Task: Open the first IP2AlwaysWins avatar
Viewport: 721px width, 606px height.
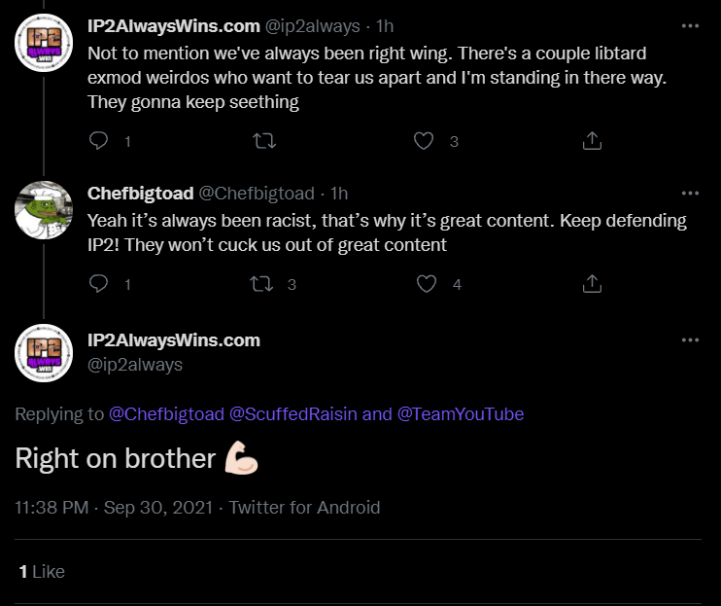Action: pos(44,43)
